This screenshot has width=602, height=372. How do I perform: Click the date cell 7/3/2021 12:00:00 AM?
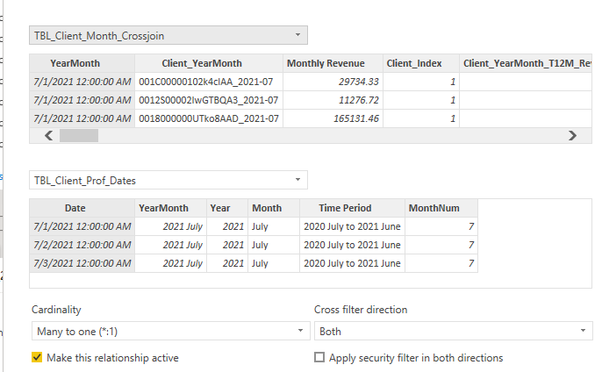(x=82, y=263)
